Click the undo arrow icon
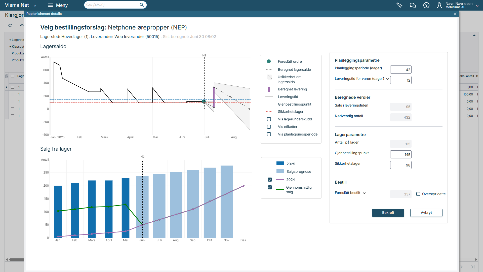The width and height of the screenshot is (483, 272). [x=22, y=25]
